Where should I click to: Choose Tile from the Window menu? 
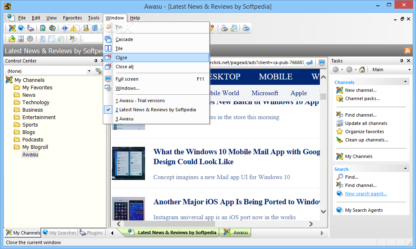(156, 48)
